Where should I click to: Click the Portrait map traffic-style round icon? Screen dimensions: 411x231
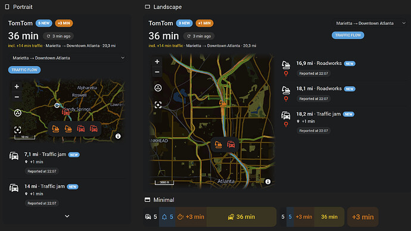point(17,113)
